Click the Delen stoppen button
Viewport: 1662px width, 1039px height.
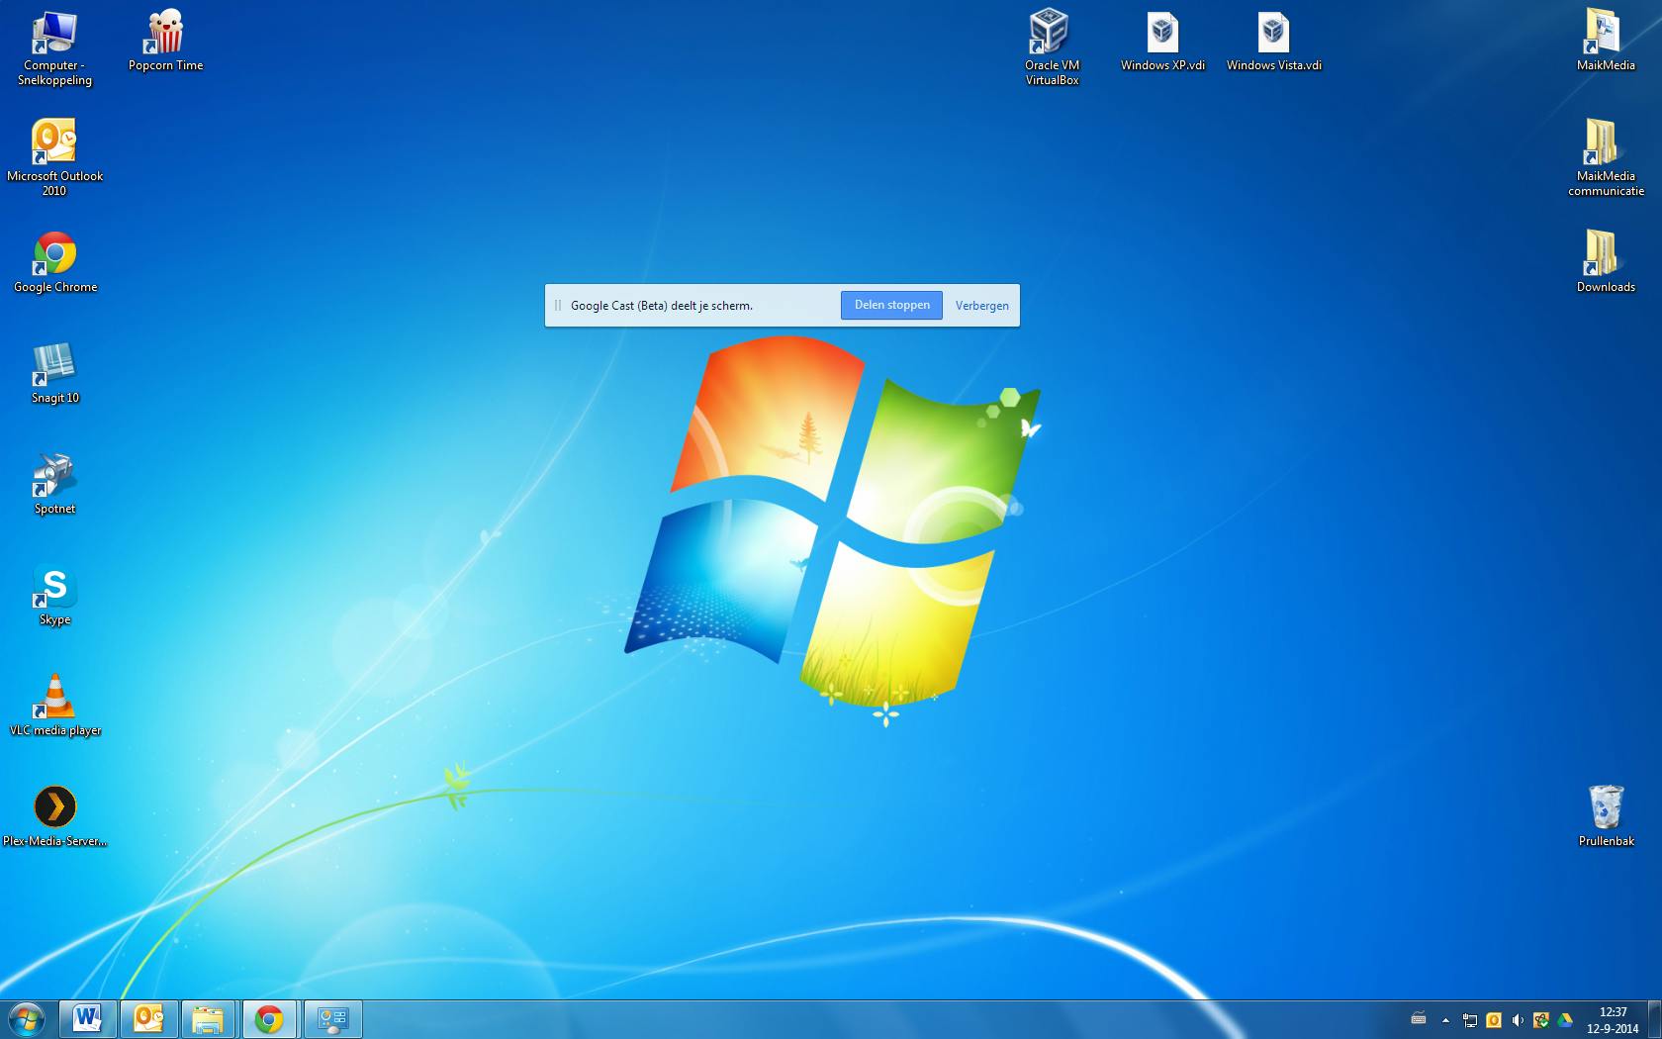pos(892,306)
